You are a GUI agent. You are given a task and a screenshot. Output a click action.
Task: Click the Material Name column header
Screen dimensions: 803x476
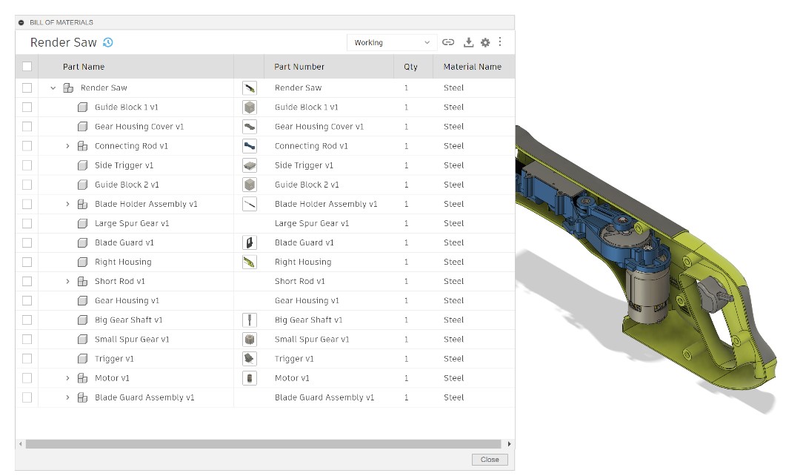472,67
